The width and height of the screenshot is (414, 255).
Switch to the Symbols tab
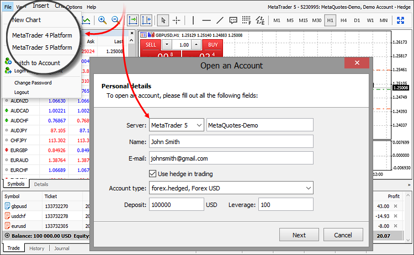tap(16, 184)
